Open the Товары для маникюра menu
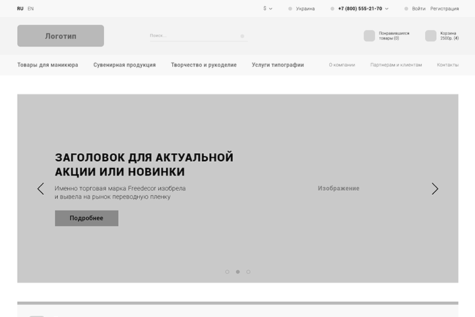Viewport: 475px width, 317px height. pos(47,65)
